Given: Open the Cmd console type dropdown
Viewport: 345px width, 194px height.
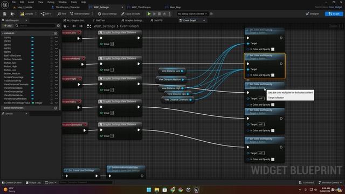Looking at the screenshot, I should point(51,183).
